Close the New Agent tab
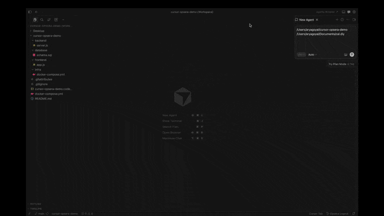This screenshot has height=216, width=384. [x=317, y=20]
